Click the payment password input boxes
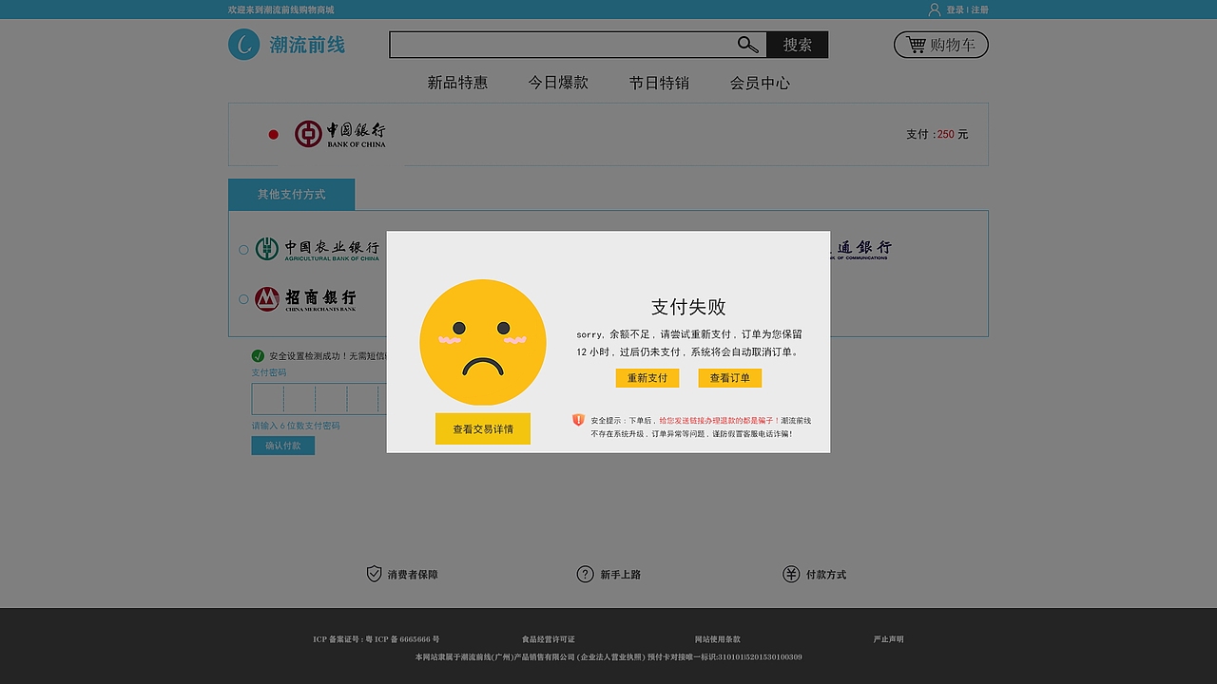 [x=314, y=399]
